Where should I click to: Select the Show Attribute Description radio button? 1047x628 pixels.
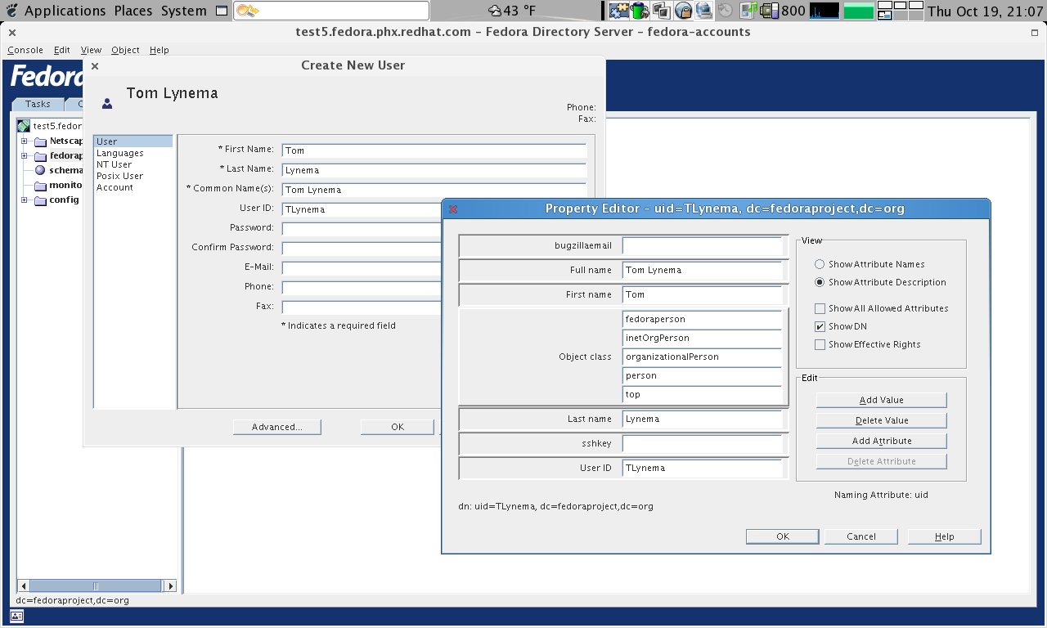(x=820, y=282)
